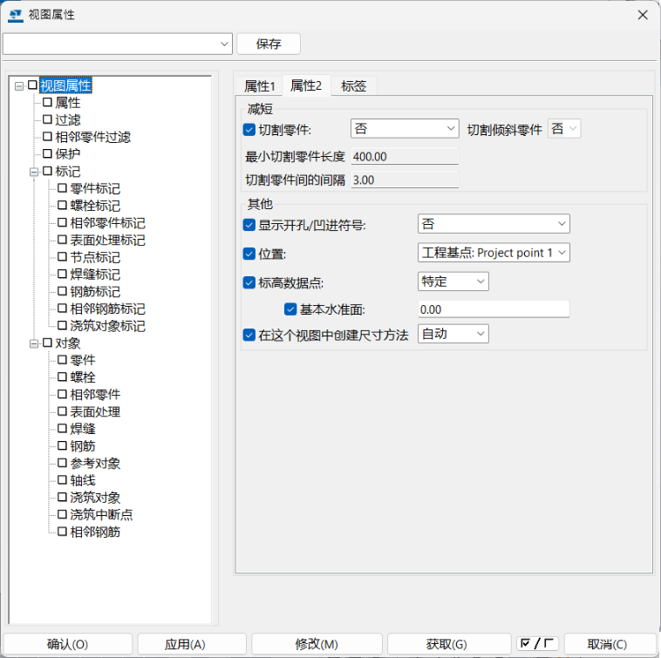This screenshot has height=658, width=661.
Task: Click the 获取(G) button
Action: pos(449,644)
